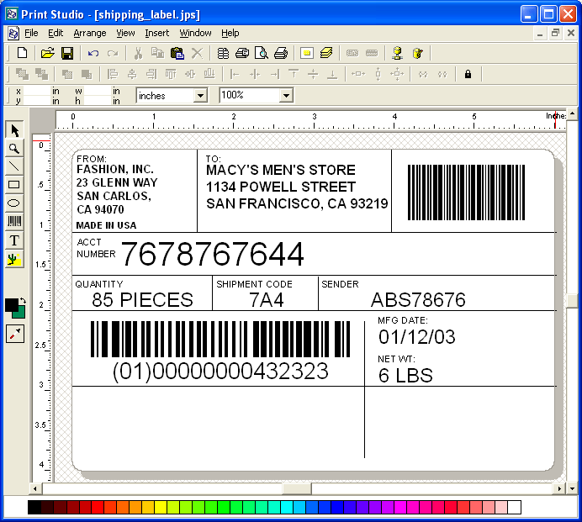Select the "ABS78676" sender text

[x=418, y=300]
